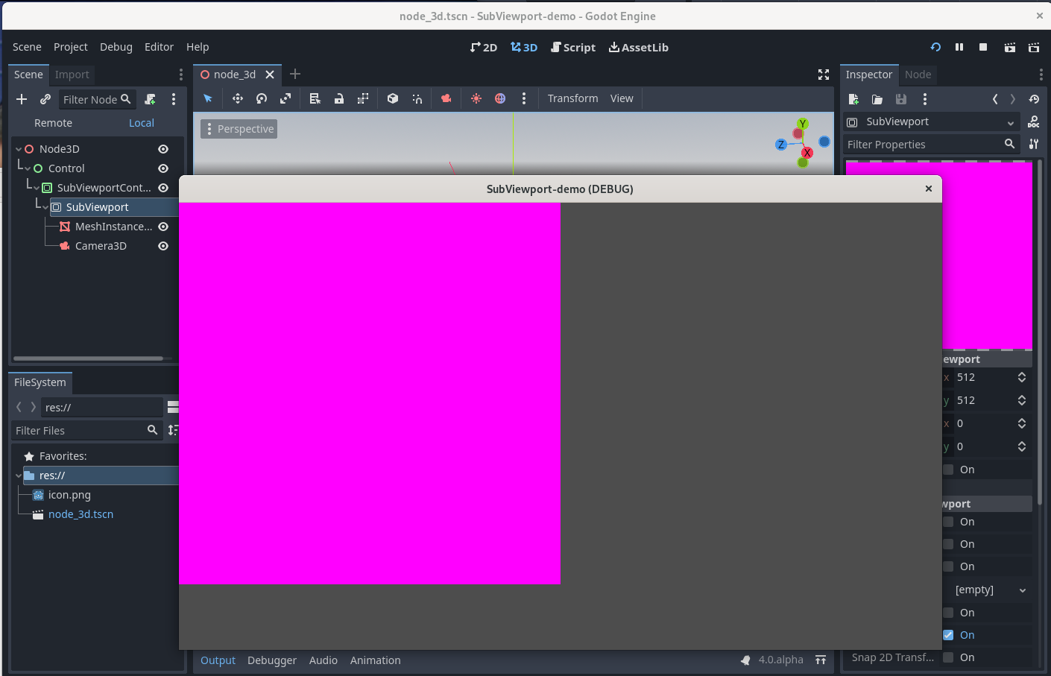The height and width of the screenshot is (676, 1051).
Task: Hide the MeshInstance node with its eye icon
Action: click(x=163, y=227)
